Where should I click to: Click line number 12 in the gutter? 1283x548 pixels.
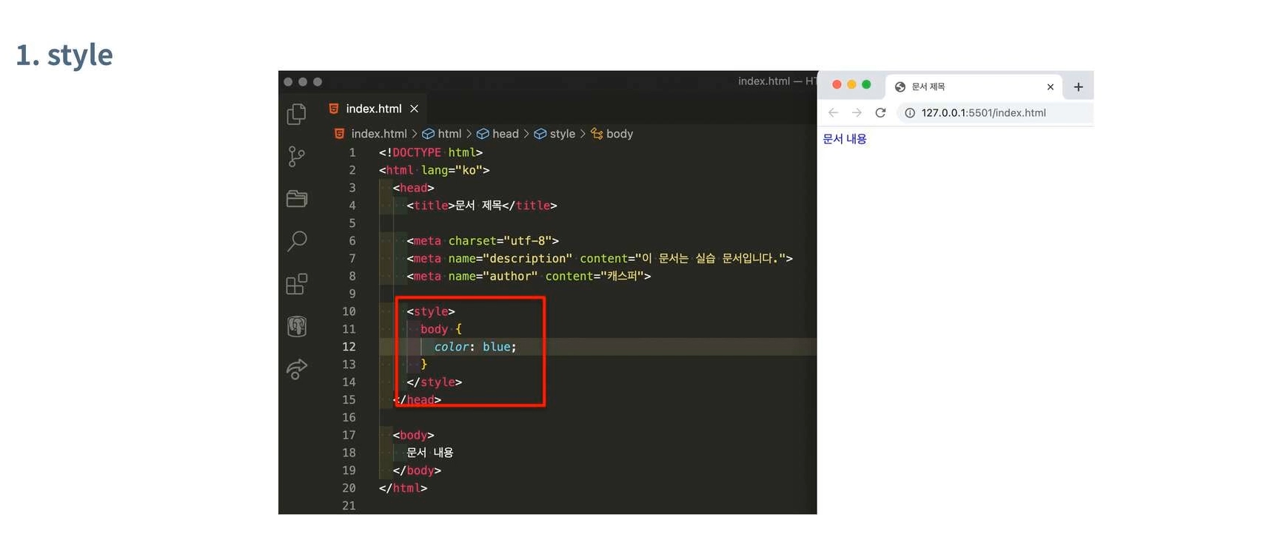coord(349,347)
